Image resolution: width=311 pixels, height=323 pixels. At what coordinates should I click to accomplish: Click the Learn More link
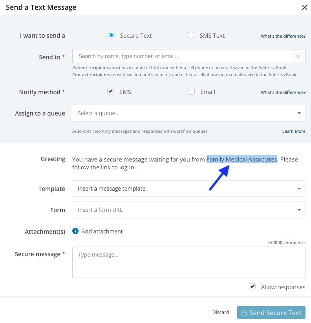pos(293,131)
